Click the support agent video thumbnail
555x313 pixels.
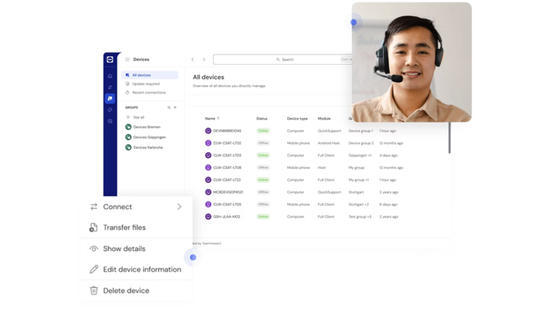point(411,62)
